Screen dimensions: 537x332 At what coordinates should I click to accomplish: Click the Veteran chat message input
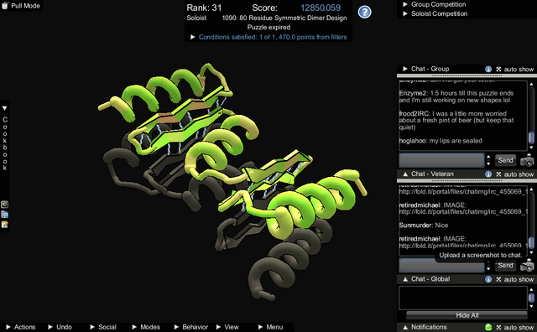[441, 265]
